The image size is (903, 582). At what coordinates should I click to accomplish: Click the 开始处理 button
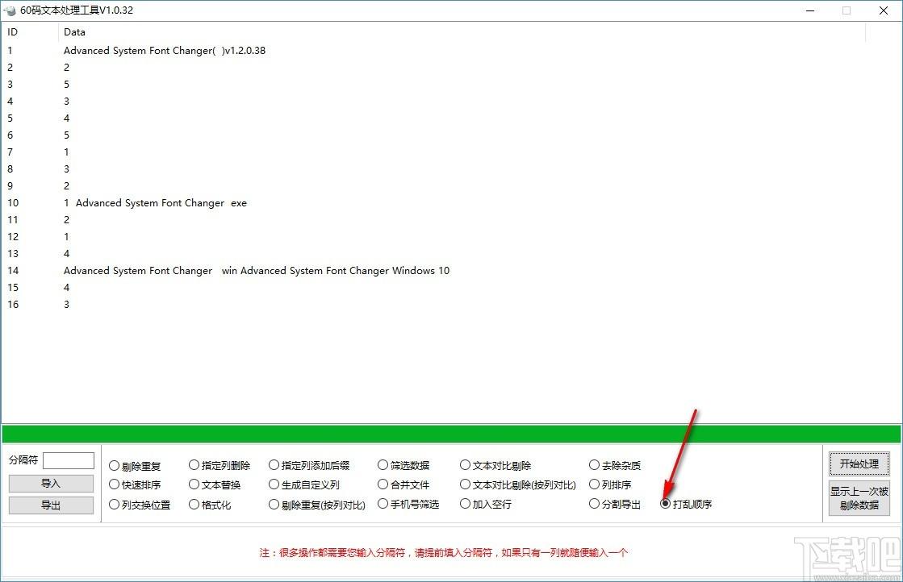coord(859,464)
